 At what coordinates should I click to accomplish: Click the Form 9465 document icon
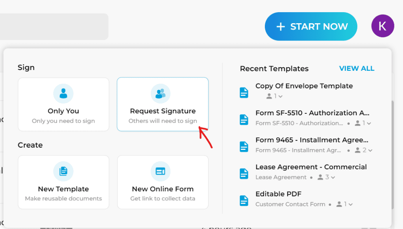click(x=244, y=145)
